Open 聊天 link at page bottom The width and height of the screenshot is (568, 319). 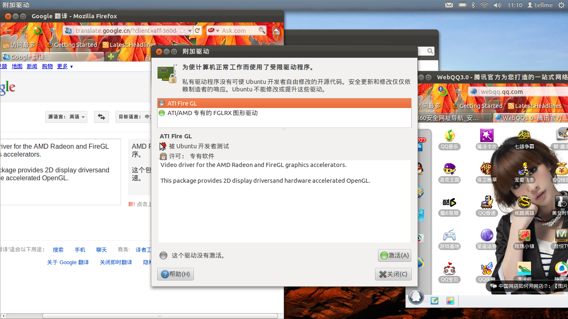[101, 250]
